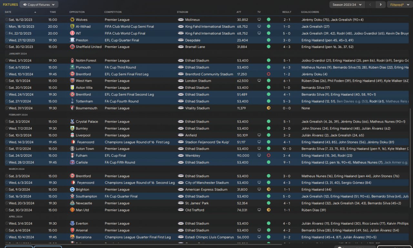
Task: Click the Time column header
Action: 53,12
